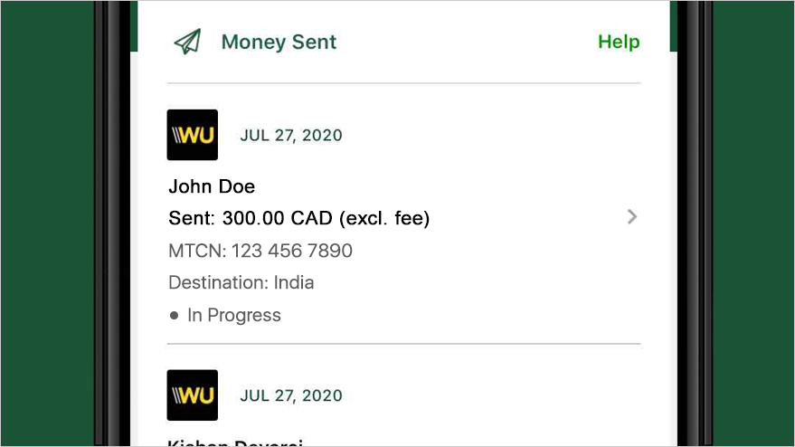Click the yellow WU letters in first logo
This screenshot has width=795, height=447.
coord(197,136)
